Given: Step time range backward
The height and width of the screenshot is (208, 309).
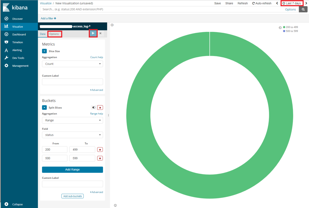Looking at the screenshot, I should pyautogui.click(x=277, y=3).
